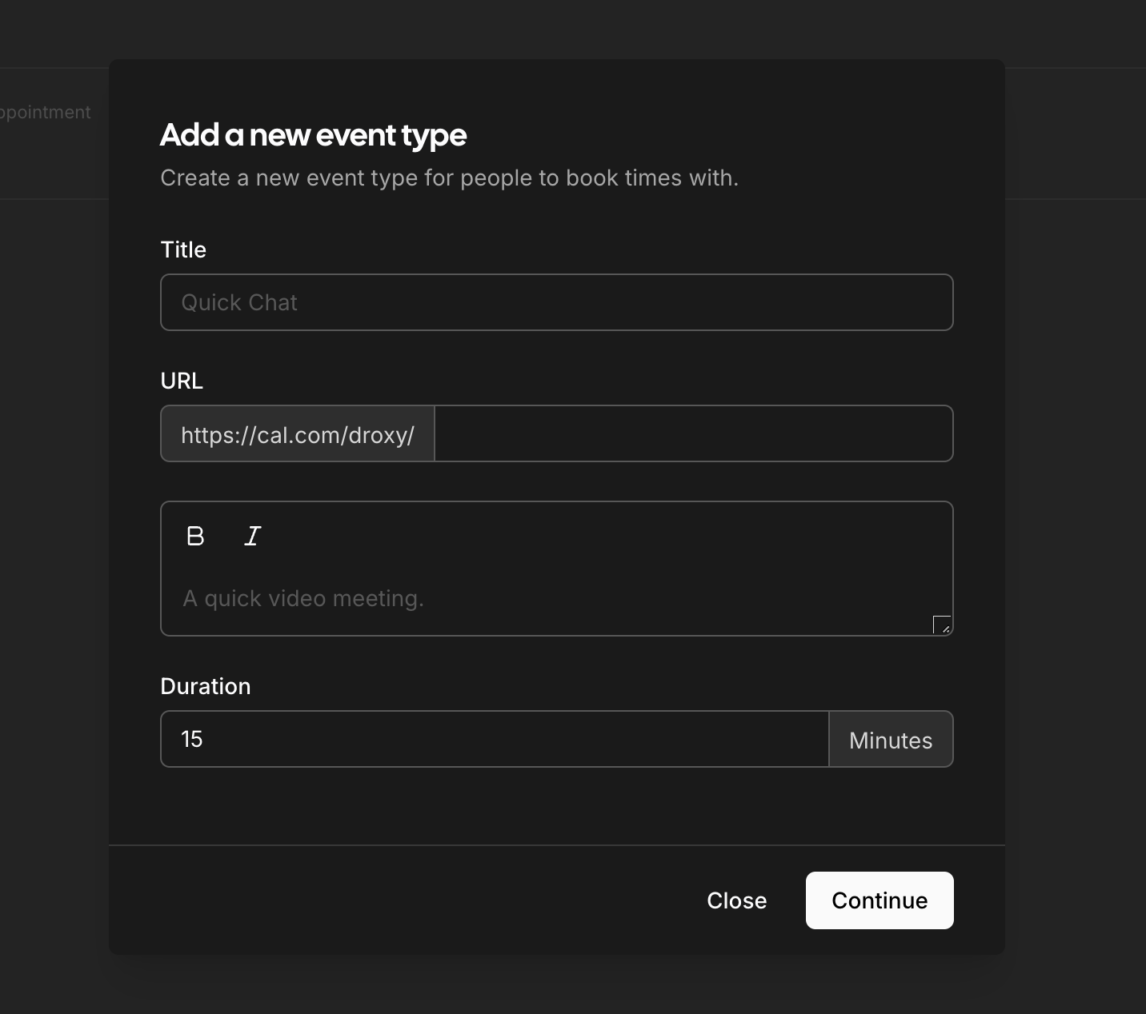Expand the duration unit dropdown showing Minutes
This screenshot has height=1014, width=1146.
point(891,740)
